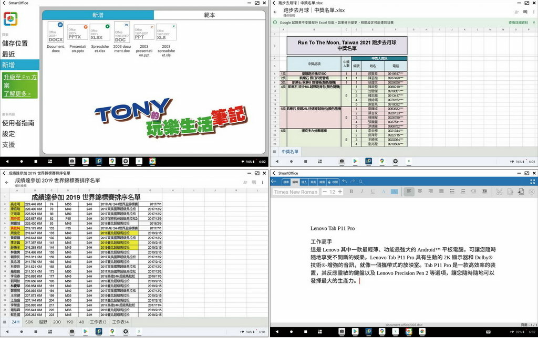538x338 pixels.
Task: Align text right in SmartOffice editor
Action: point(431,192)
